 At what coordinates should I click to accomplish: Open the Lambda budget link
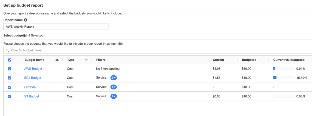pos(30,87)
